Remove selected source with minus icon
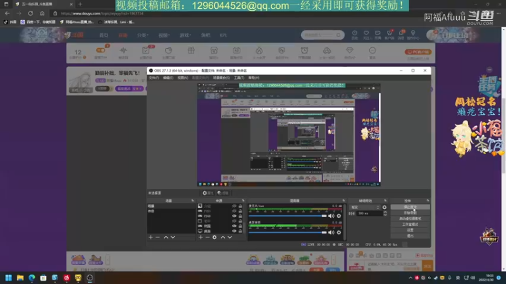The width and height of the screenshot is (506, 284). (x=207, y=237)
